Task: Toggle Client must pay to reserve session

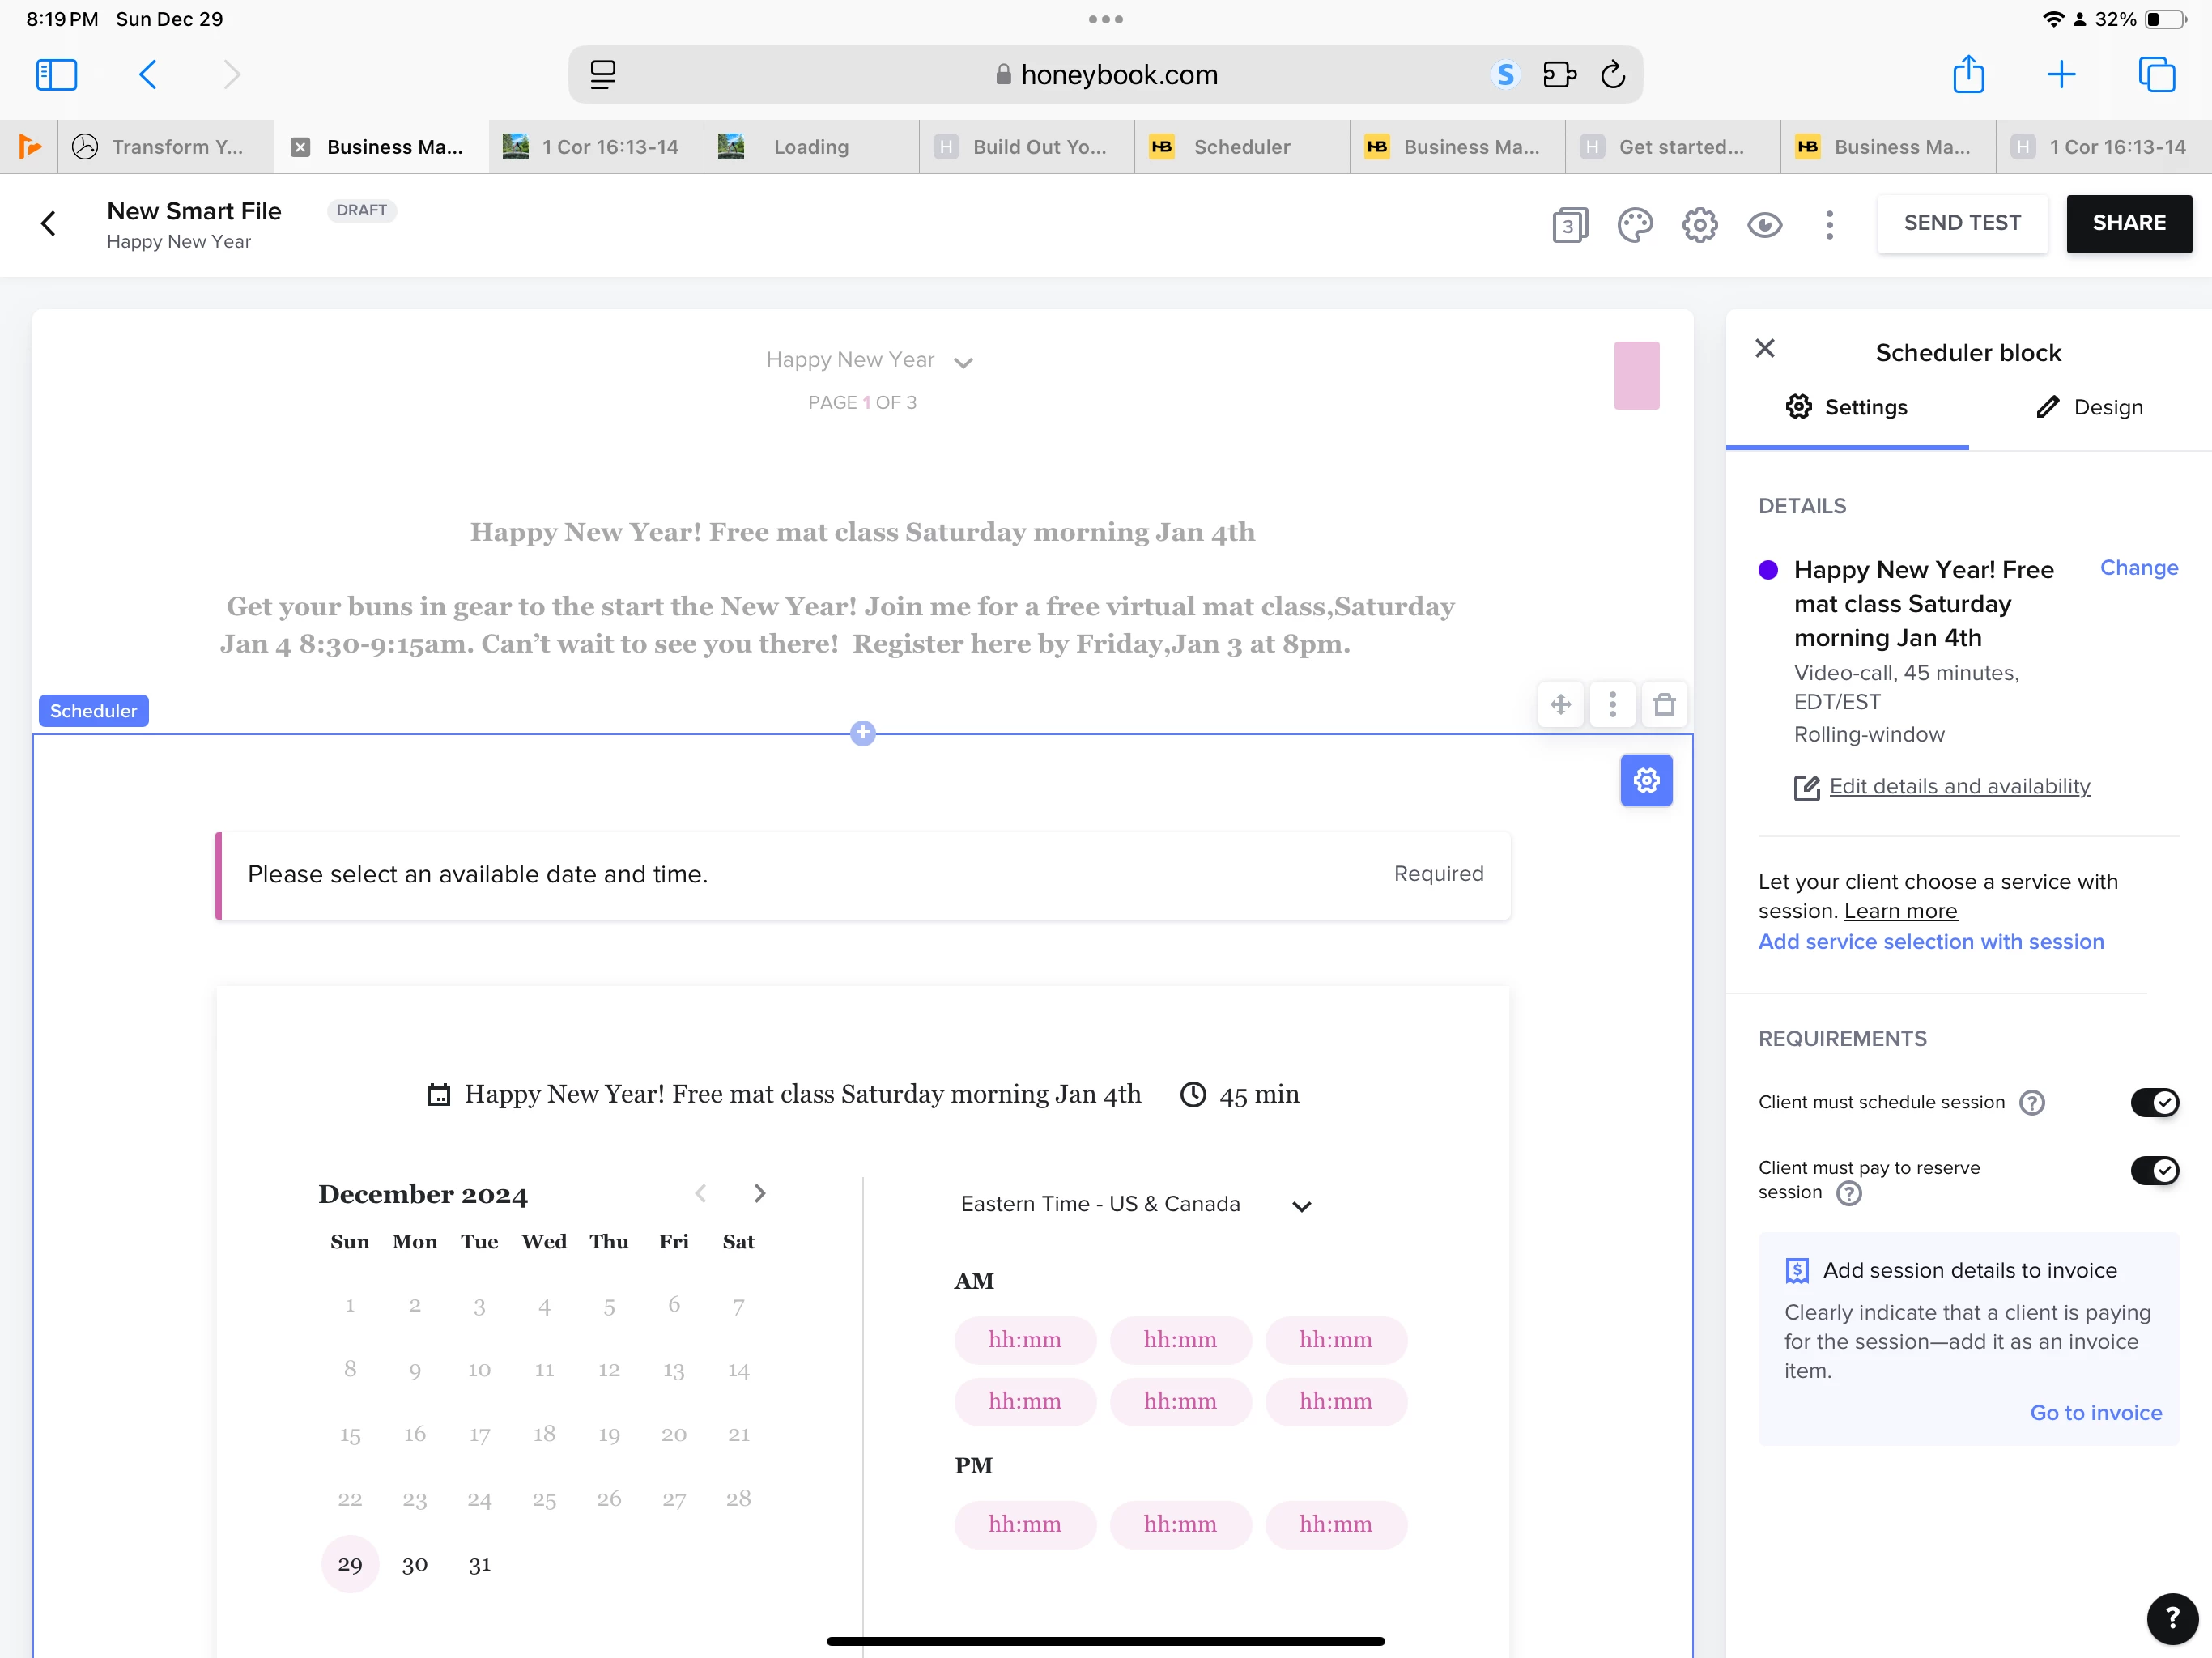Action: [2154, 1169]
